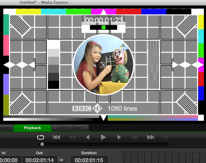This screenshot has width=206, height=163.
Task: Click the fast-forward double-arrow button
Action: [x=135, y=137]
